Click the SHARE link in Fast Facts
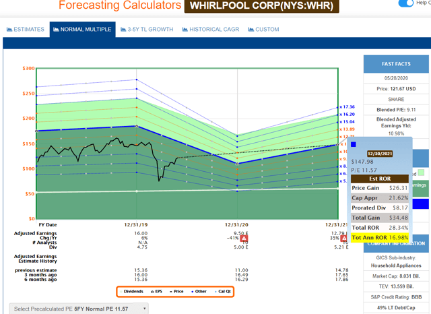431x314 pixels. [x=396, y=99]
